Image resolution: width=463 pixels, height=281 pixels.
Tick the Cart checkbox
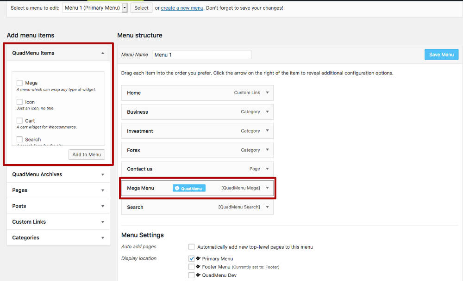(x=19, y=121)
